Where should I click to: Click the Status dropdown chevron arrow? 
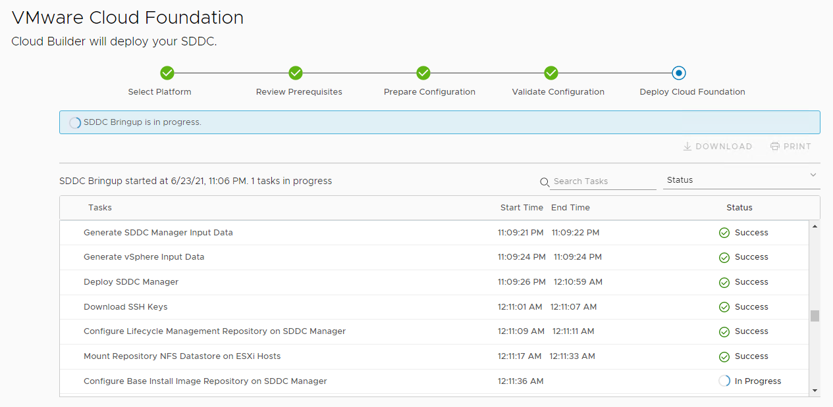click(813, 175)
